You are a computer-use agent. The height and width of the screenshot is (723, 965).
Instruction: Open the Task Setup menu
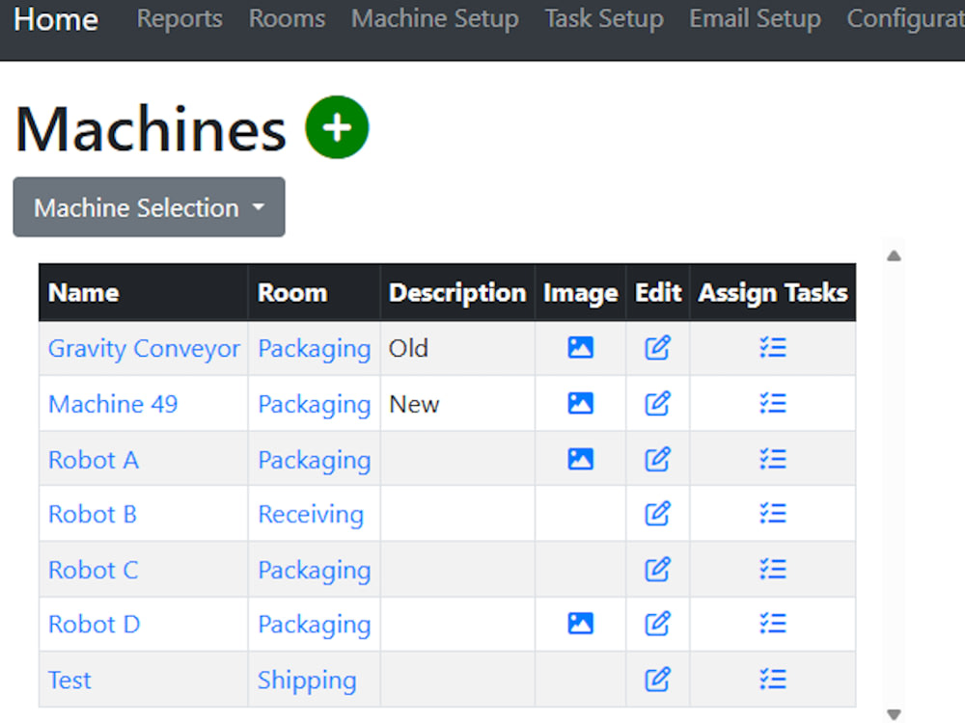604,18
